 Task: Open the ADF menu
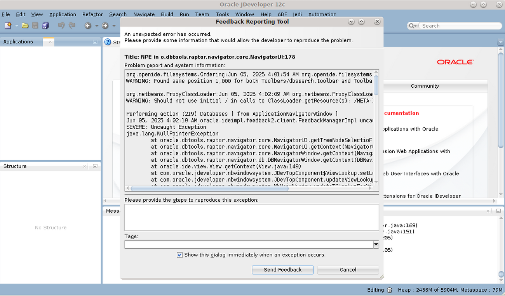pyautogui.click(x=282, y=14)
